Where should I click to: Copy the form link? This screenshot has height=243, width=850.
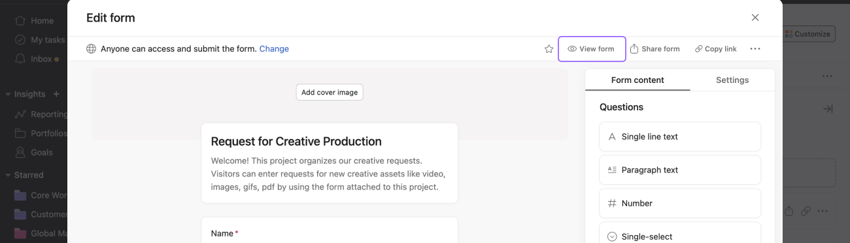(x=716, y=49)
